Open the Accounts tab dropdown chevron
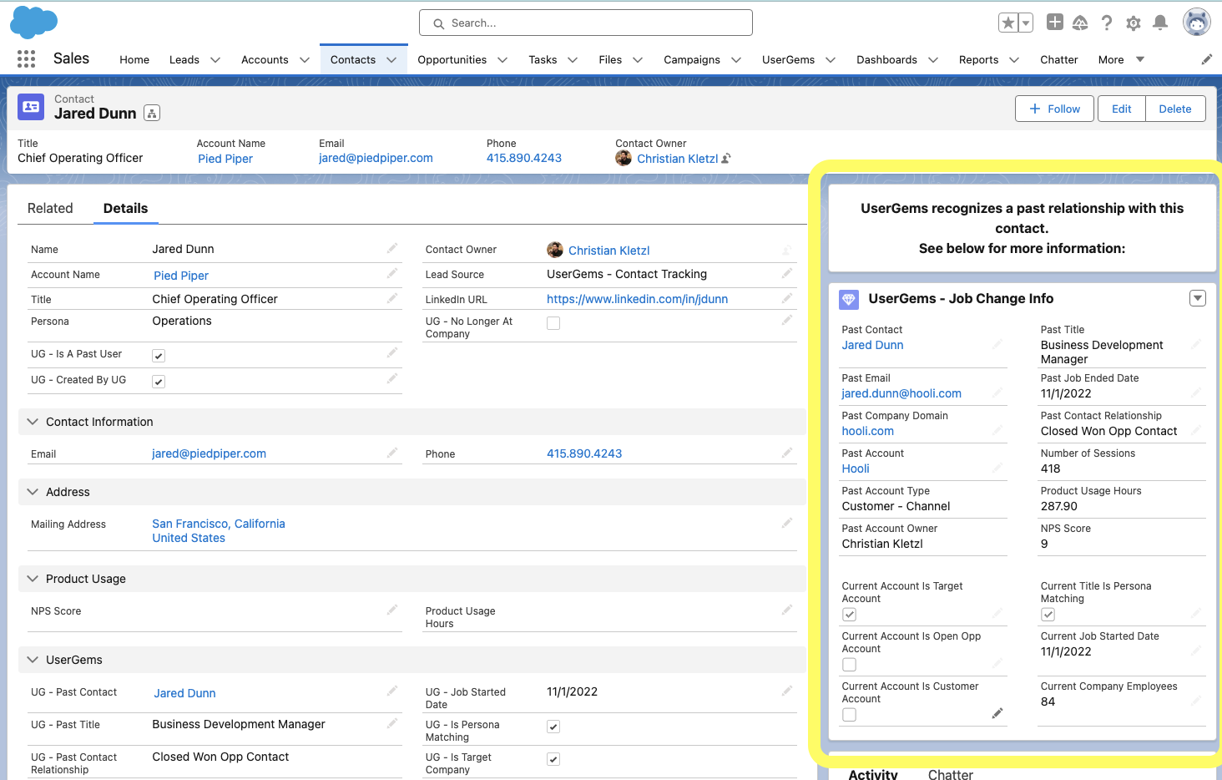Viewport: 1222px width, 780px height. 305,60
